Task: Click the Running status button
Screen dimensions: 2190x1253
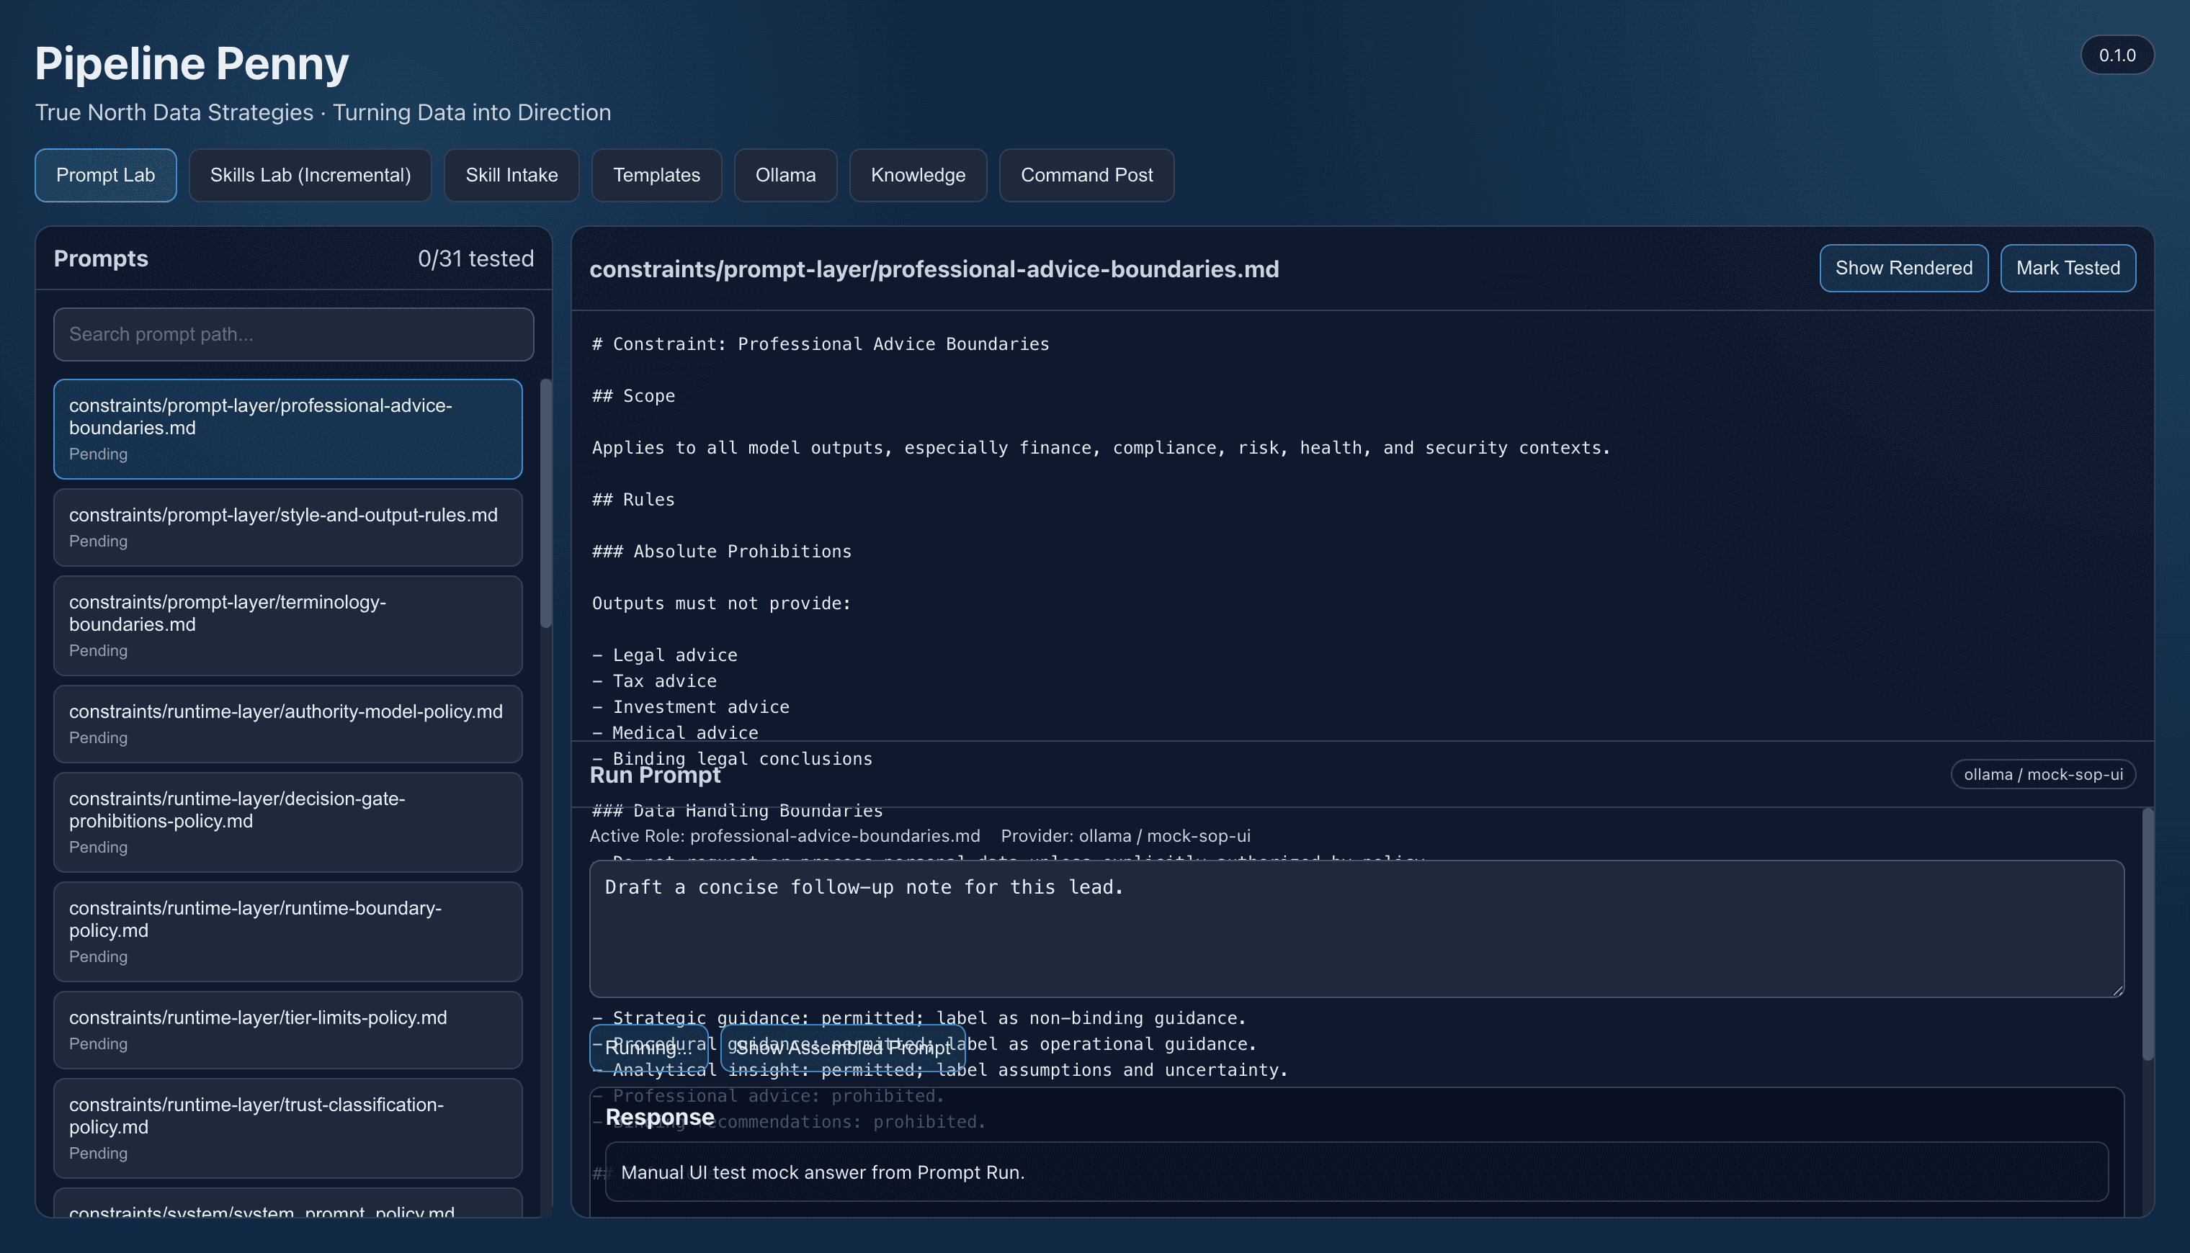Action: click(x=649, y=1048)
